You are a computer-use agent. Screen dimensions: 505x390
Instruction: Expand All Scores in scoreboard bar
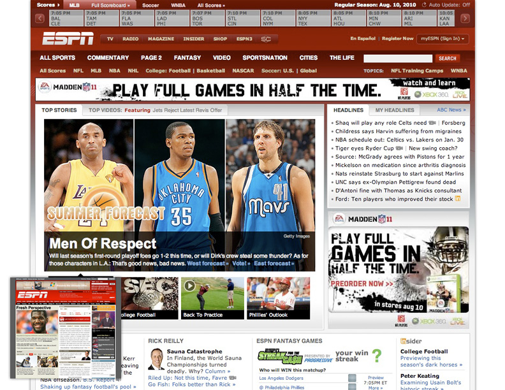click(211, 5)
